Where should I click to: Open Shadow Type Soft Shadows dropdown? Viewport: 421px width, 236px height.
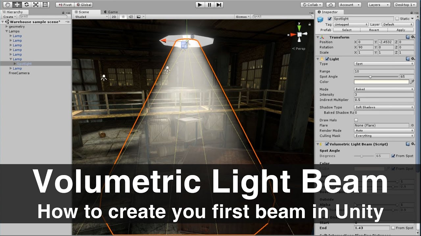[x=384, y=107]
